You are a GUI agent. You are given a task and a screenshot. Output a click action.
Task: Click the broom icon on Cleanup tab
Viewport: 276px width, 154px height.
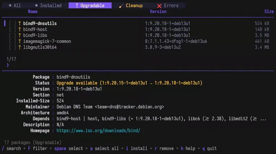(121, 5)
